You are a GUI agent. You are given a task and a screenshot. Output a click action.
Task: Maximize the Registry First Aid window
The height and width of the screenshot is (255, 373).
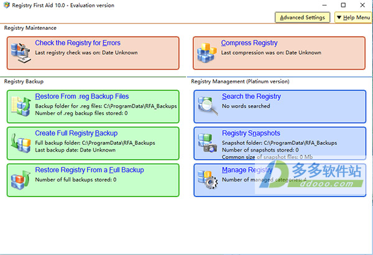343,5
